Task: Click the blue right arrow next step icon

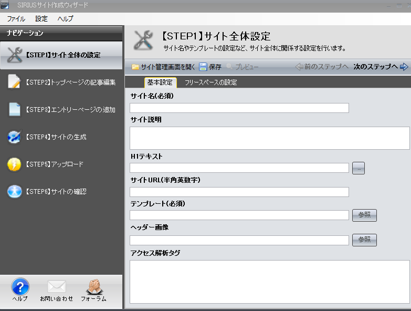Action: pyautogui.click(x=404, y=67)
